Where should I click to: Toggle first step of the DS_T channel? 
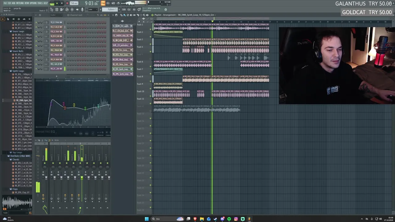tap(68, 27)
